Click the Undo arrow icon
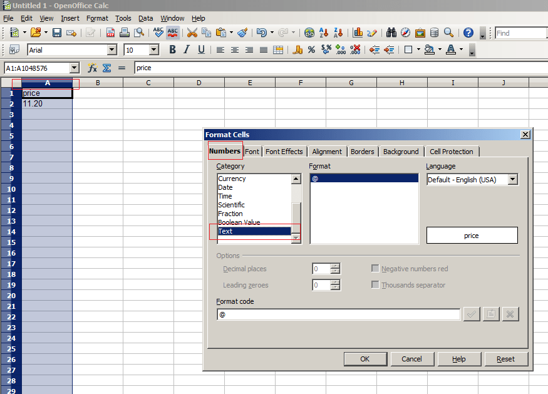This screenshot has height=394, width=548. [x=261, y=33]
